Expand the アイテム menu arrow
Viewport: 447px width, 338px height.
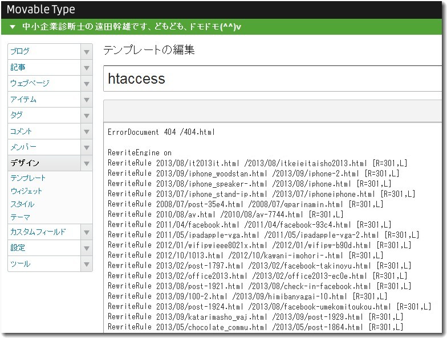87,100
